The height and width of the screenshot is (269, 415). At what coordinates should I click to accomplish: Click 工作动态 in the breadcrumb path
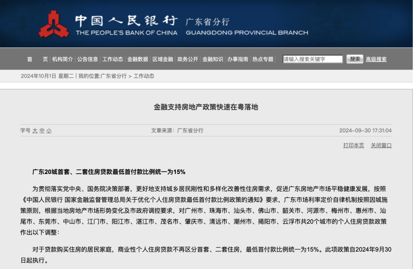pos(144,76)
